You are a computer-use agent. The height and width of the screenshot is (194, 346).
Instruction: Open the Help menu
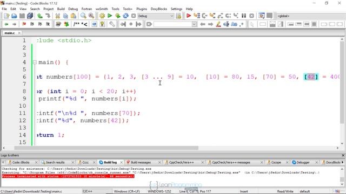(189, 9)
